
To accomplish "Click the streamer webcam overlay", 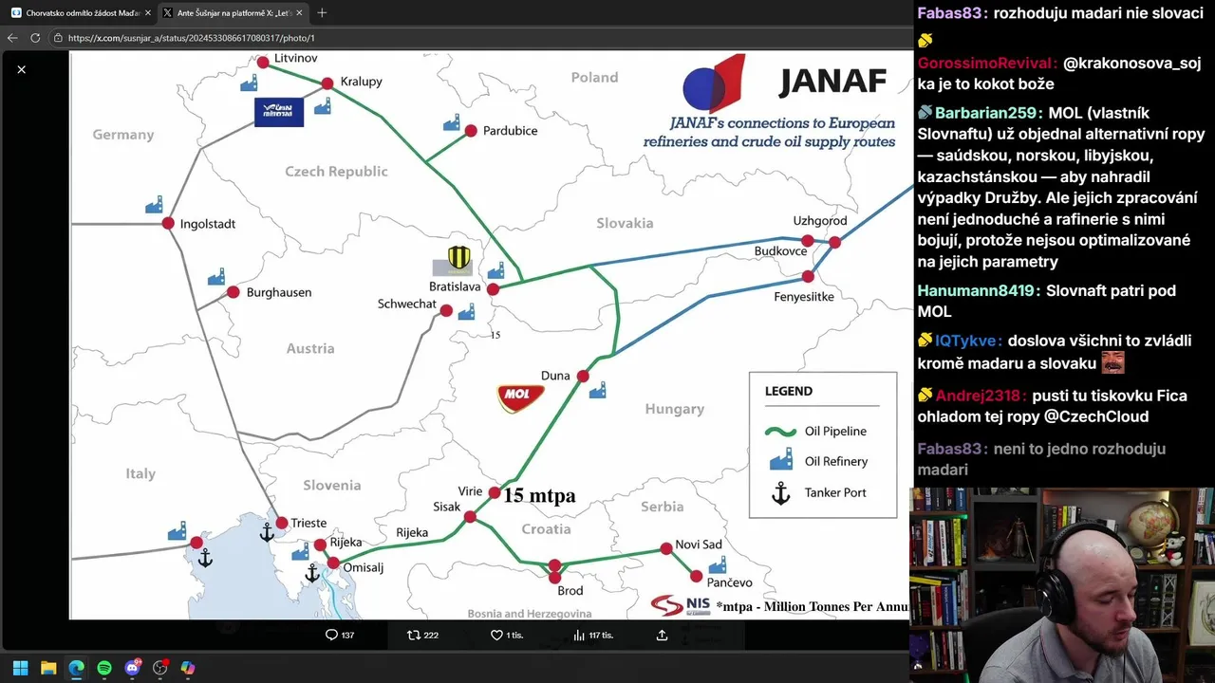I will 1062,585.
